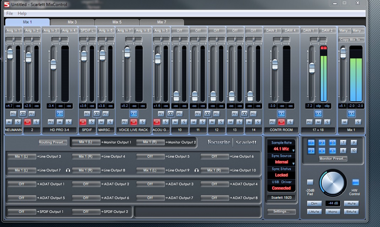Open the Monitor Output 1 source selector

(x=86, y=142)
